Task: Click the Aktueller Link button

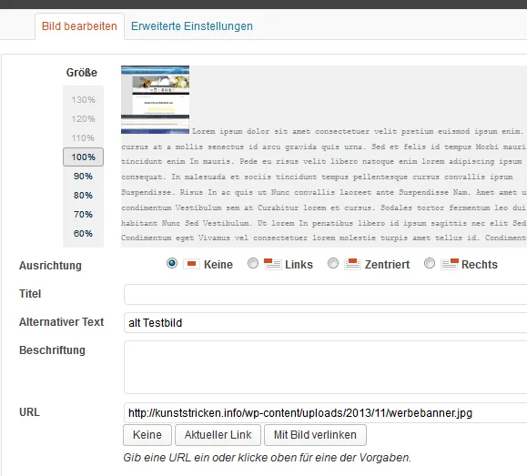Action: (x=218, y=435)
